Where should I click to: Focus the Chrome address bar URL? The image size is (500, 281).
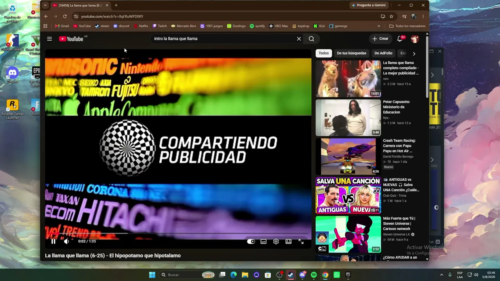(112, 16)
